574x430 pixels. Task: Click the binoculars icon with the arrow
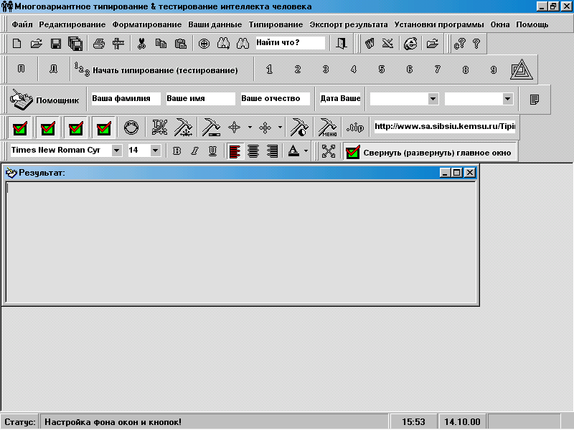(x=223, y=44)
